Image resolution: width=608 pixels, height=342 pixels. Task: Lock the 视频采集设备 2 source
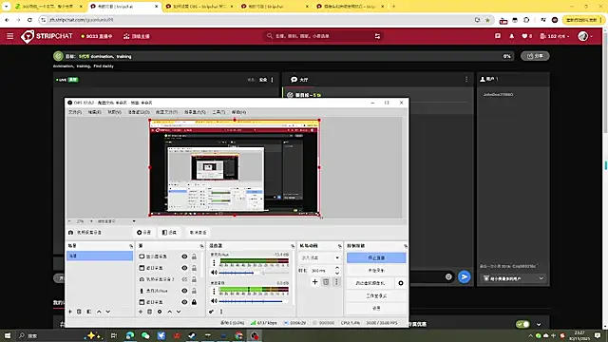coord(194,279)
